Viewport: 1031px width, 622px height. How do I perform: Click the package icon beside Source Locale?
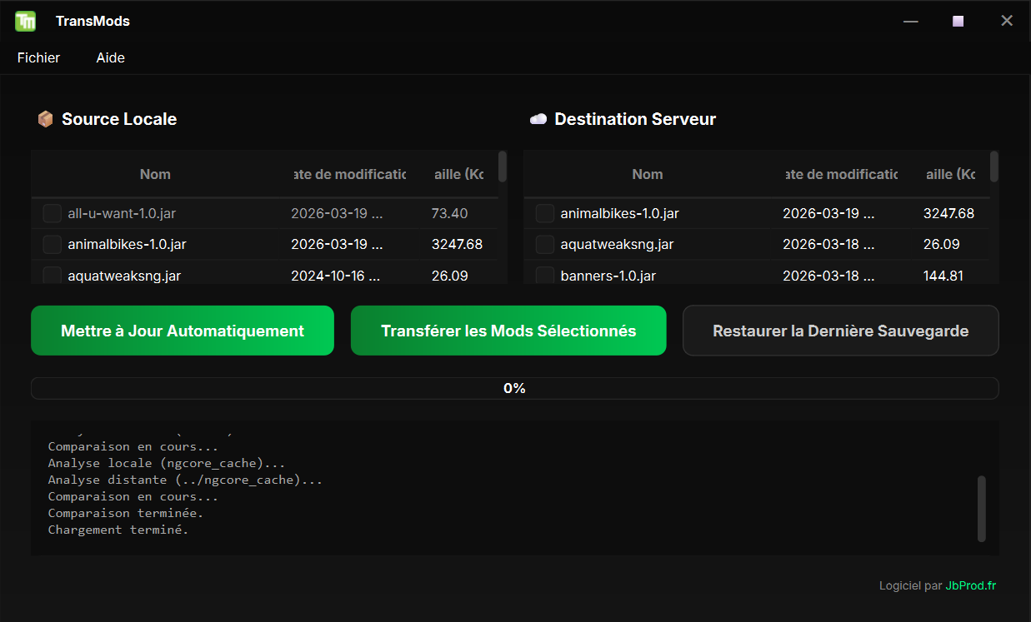coord(45,119)
